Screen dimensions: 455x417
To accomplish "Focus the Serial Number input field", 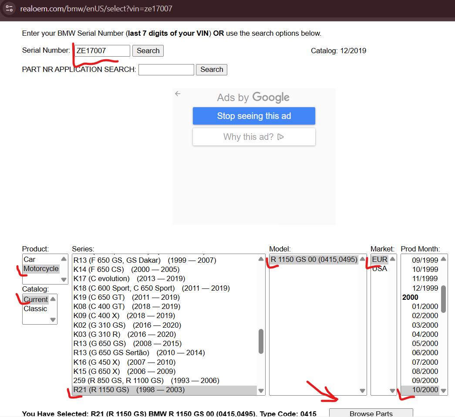I will [102, 51].
